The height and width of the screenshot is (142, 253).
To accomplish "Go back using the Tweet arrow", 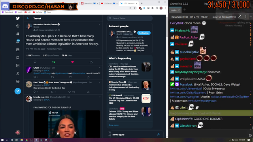I will pos(28,19).
